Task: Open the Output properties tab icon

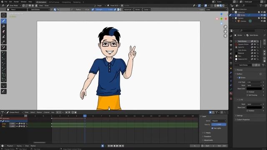Action: pyautogui.click(x=231, y=45)
